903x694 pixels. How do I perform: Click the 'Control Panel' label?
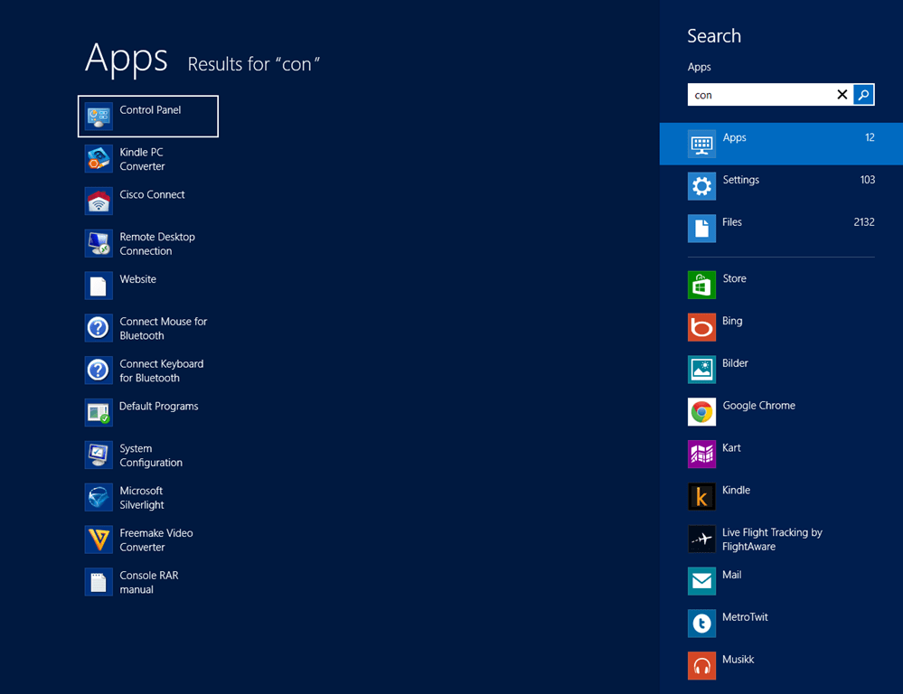(x=150, y=110)
